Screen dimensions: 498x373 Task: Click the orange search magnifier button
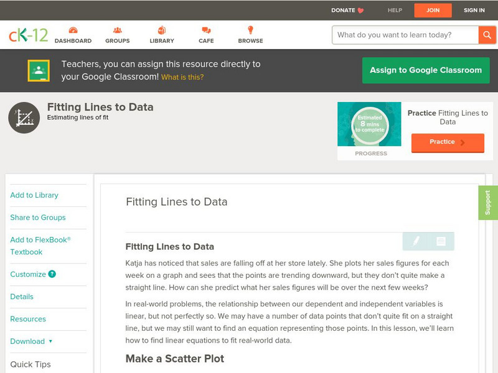coord(486,35)
